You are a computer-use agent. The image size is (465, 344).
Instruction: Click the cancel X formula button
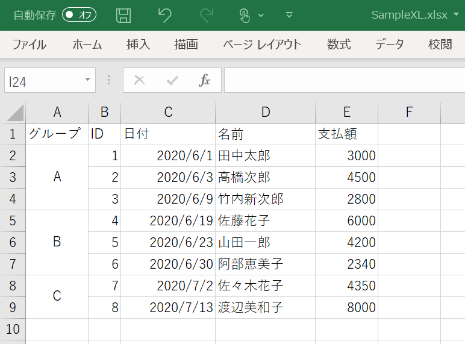[139, 80]
